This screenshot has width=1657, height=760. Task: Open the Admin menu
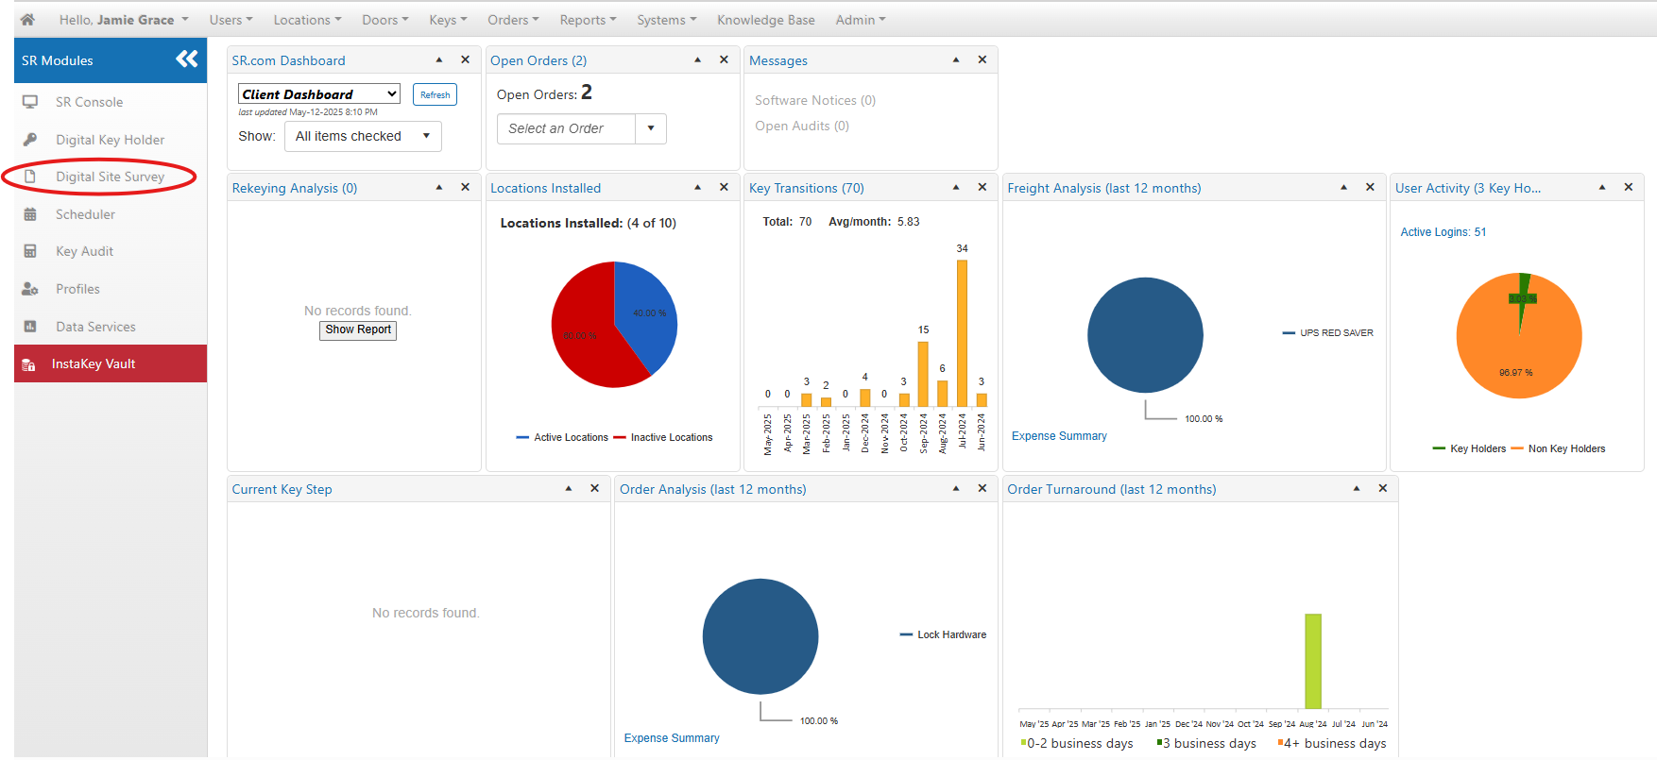[861, 20]
